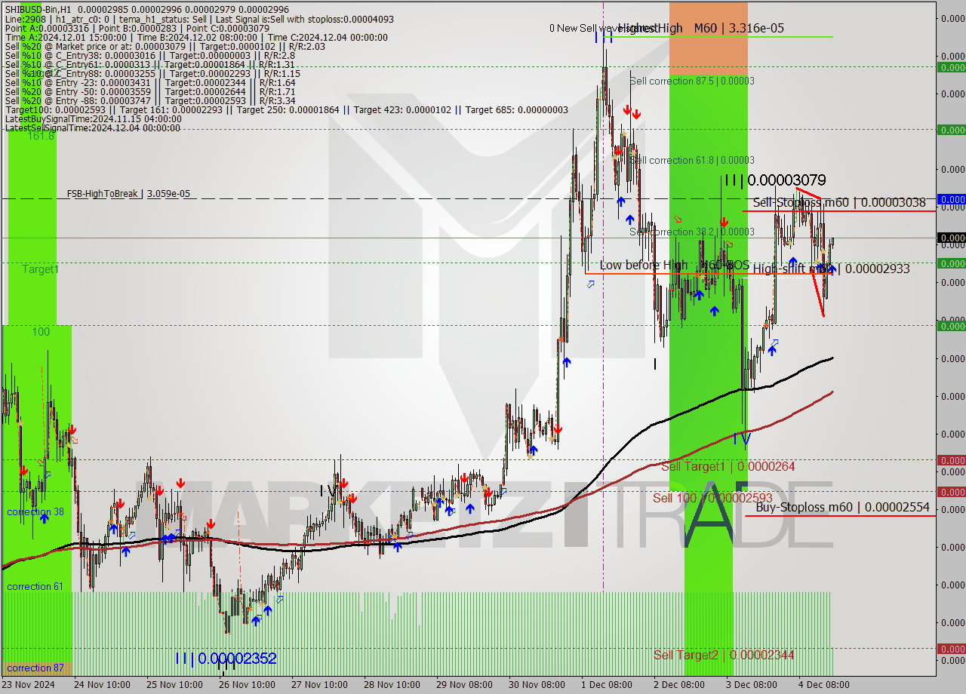Select the 'I I | 0.00003079' wave label

(775, 180)
